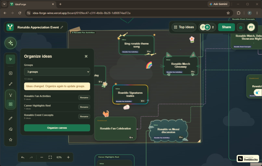Select the connector line tool
Viewport: 262px width, 166px height.
[10, 84]
